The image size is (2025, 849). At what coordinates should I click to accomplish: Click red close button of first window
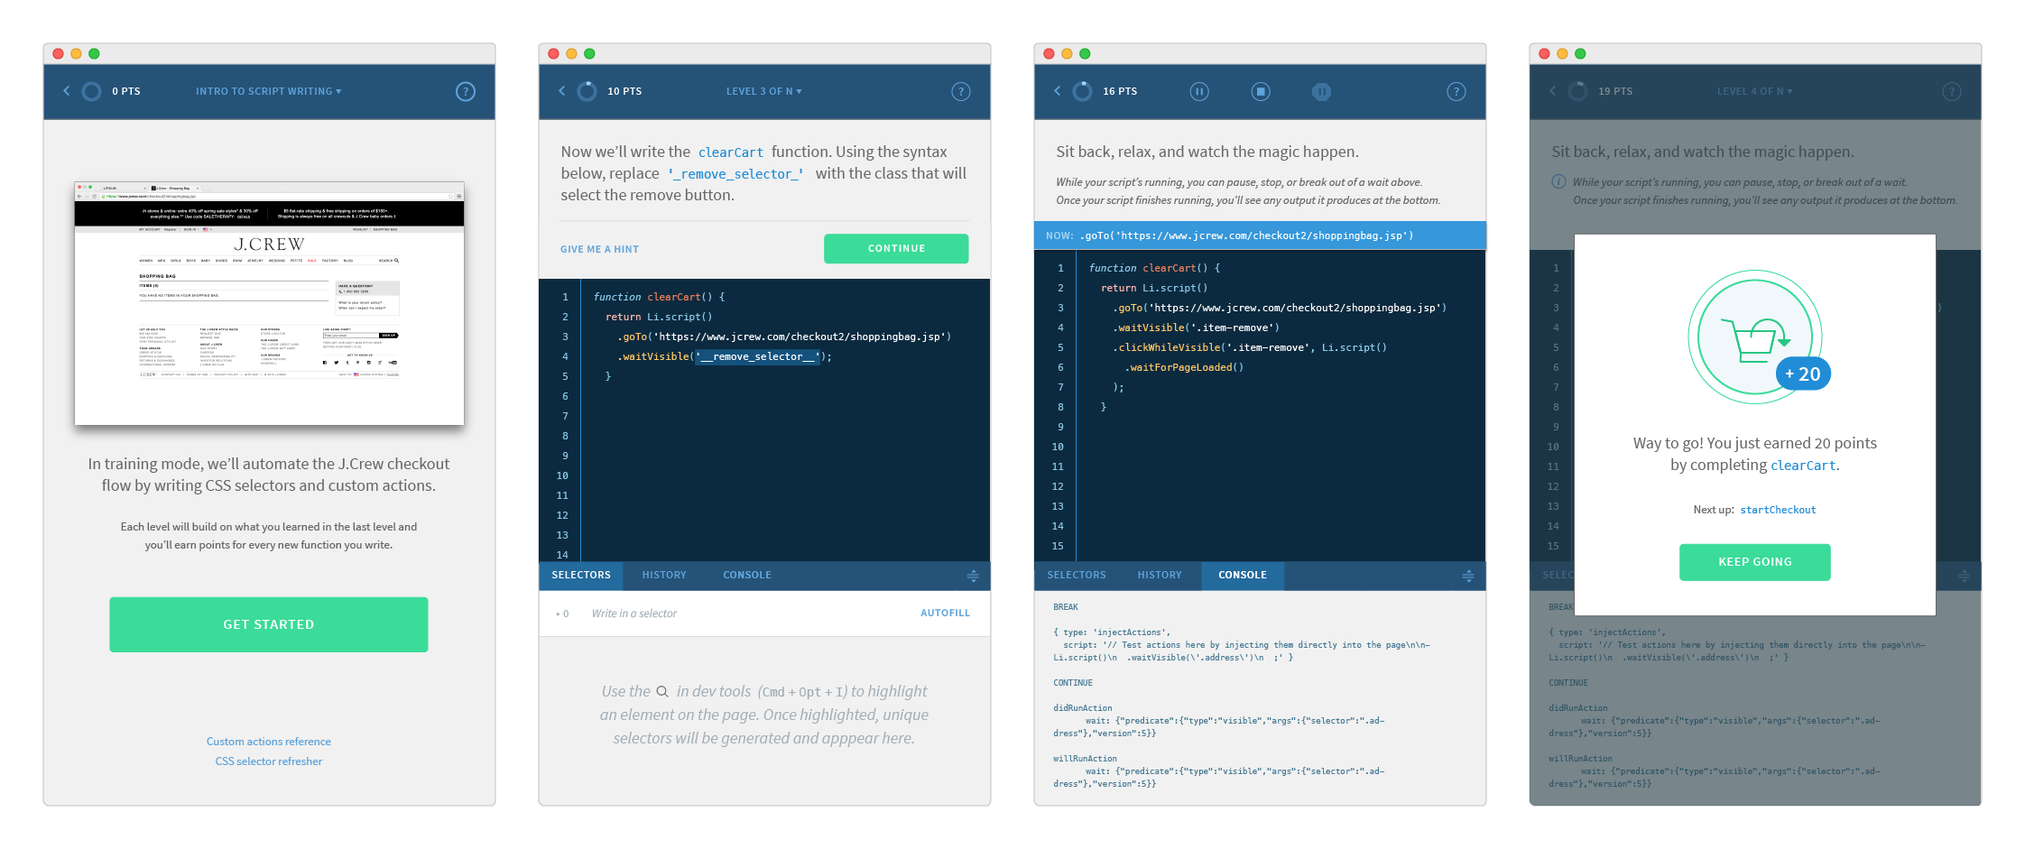click(58, 54)
